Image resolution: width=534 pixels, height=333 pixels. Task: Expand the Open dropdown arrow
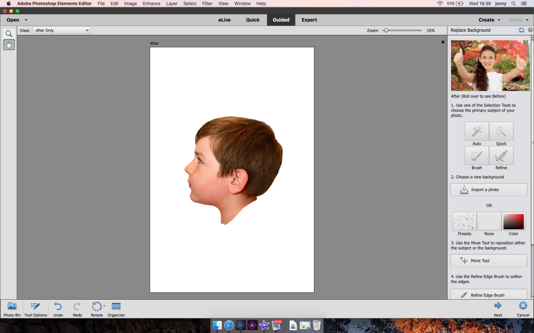[26, 20]
